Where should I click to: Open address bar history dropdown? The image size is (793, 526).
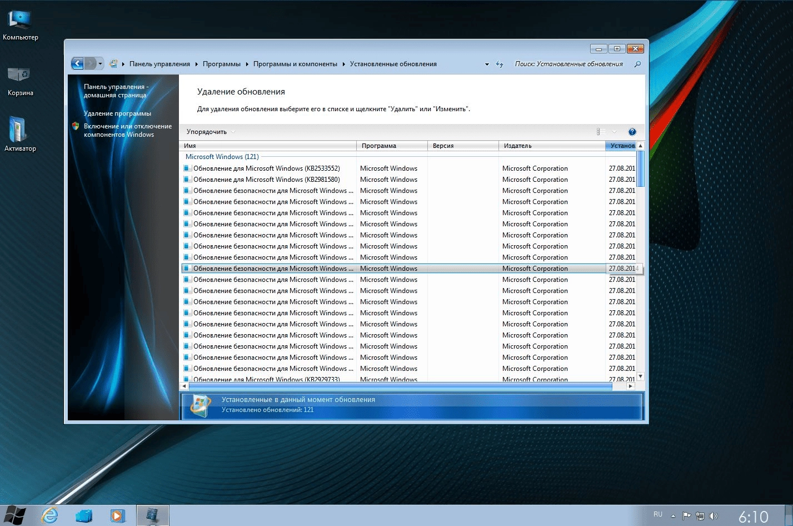pyautogui.click(x=487, y=64)
